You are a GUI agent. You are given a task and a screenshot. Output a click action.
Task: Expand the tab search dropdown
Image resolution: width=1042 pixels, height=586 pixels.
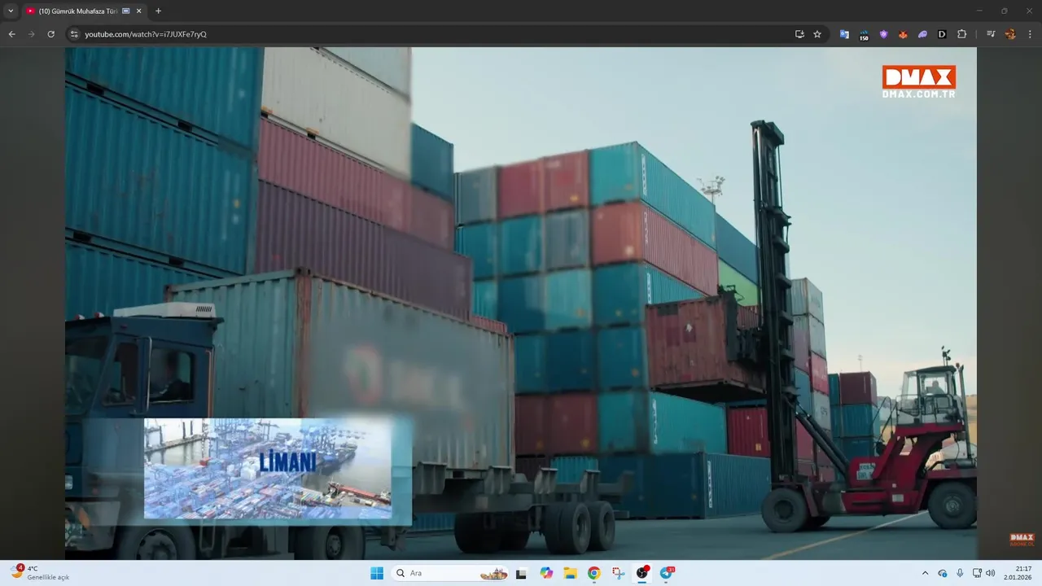pos(11,11)
